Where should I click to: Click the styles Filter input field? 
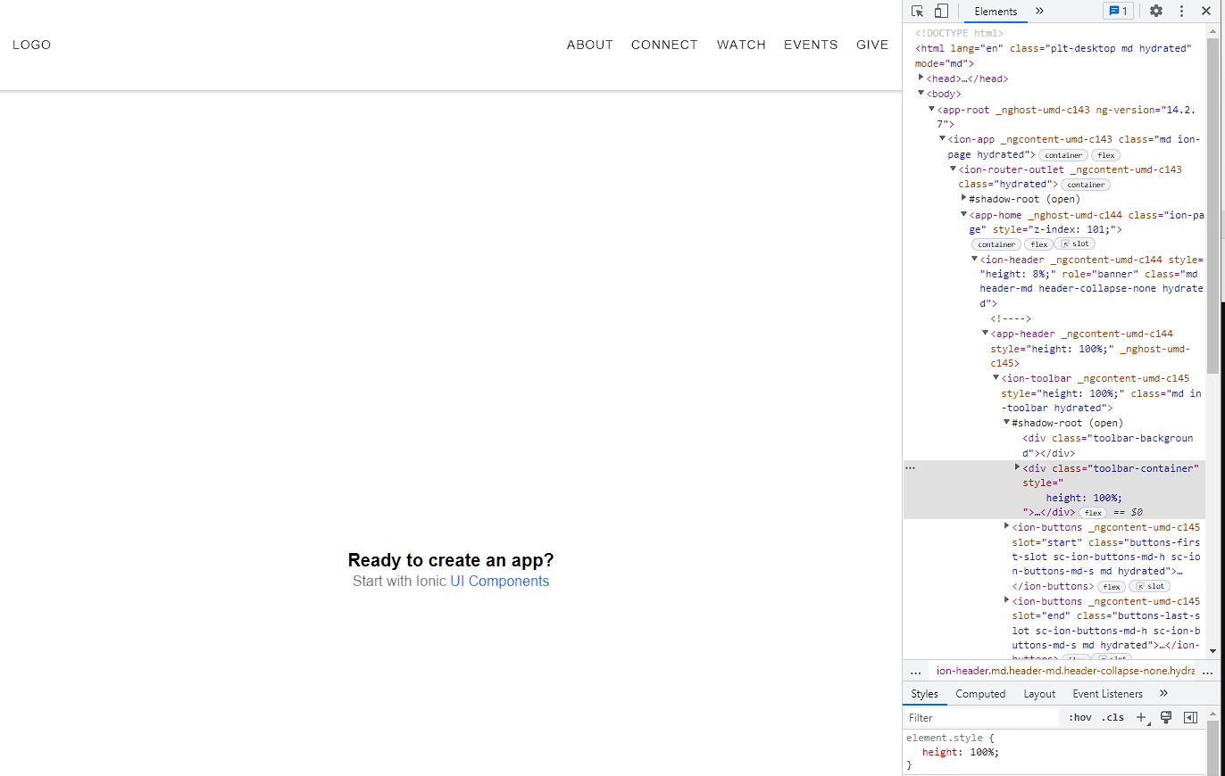(x=980, y=718)
